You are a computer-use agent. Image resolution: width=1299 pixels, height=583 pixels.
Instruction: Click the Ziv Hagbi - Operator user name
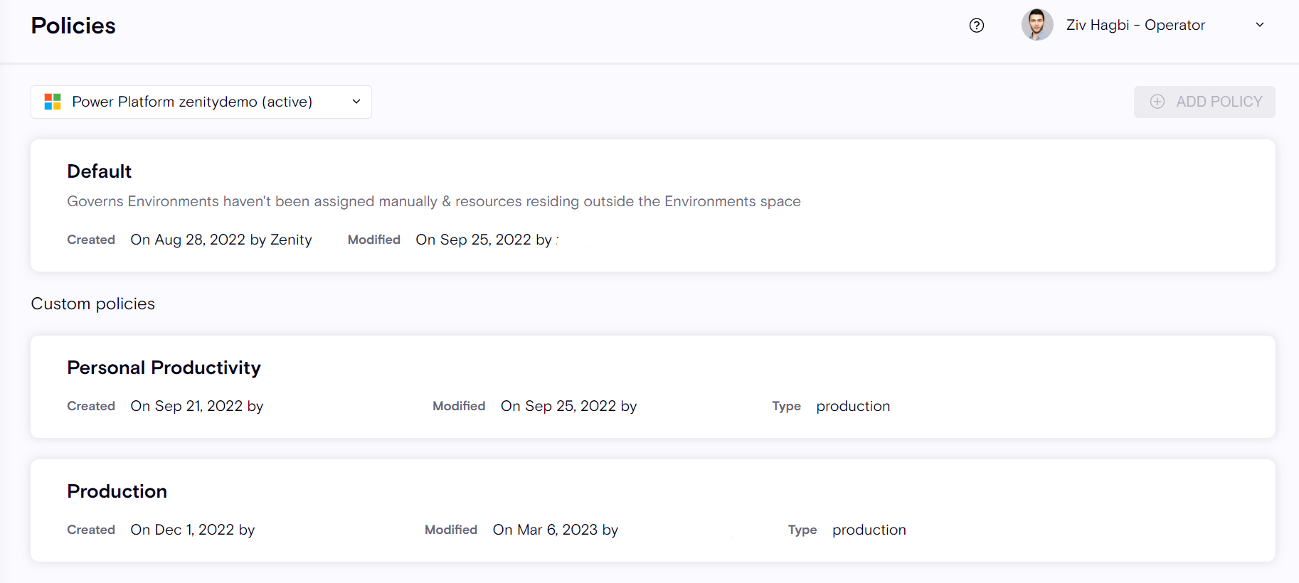1135,25
